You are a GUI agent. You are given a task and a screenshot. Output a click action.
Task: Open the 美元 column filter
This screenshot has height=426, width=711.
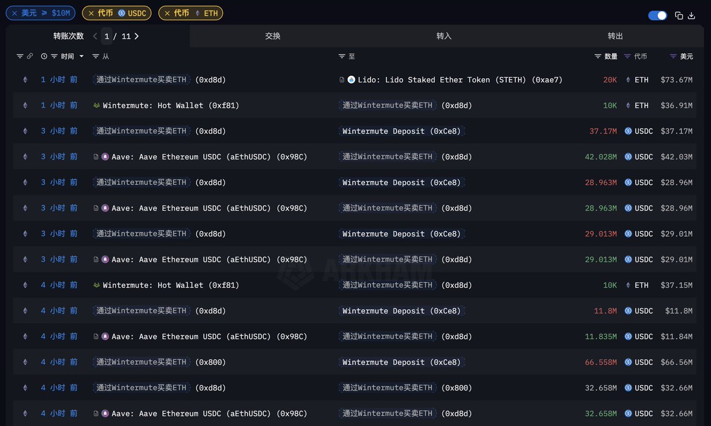[x=673, y=56]
